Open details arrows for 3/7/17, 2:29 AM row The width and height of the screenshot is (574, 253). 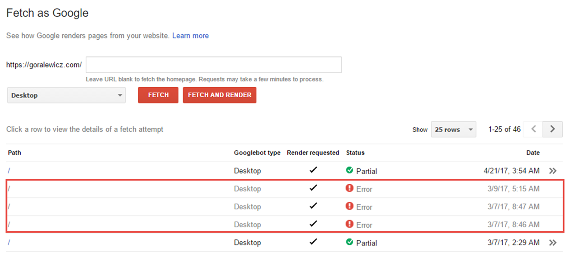pos(552,243)
